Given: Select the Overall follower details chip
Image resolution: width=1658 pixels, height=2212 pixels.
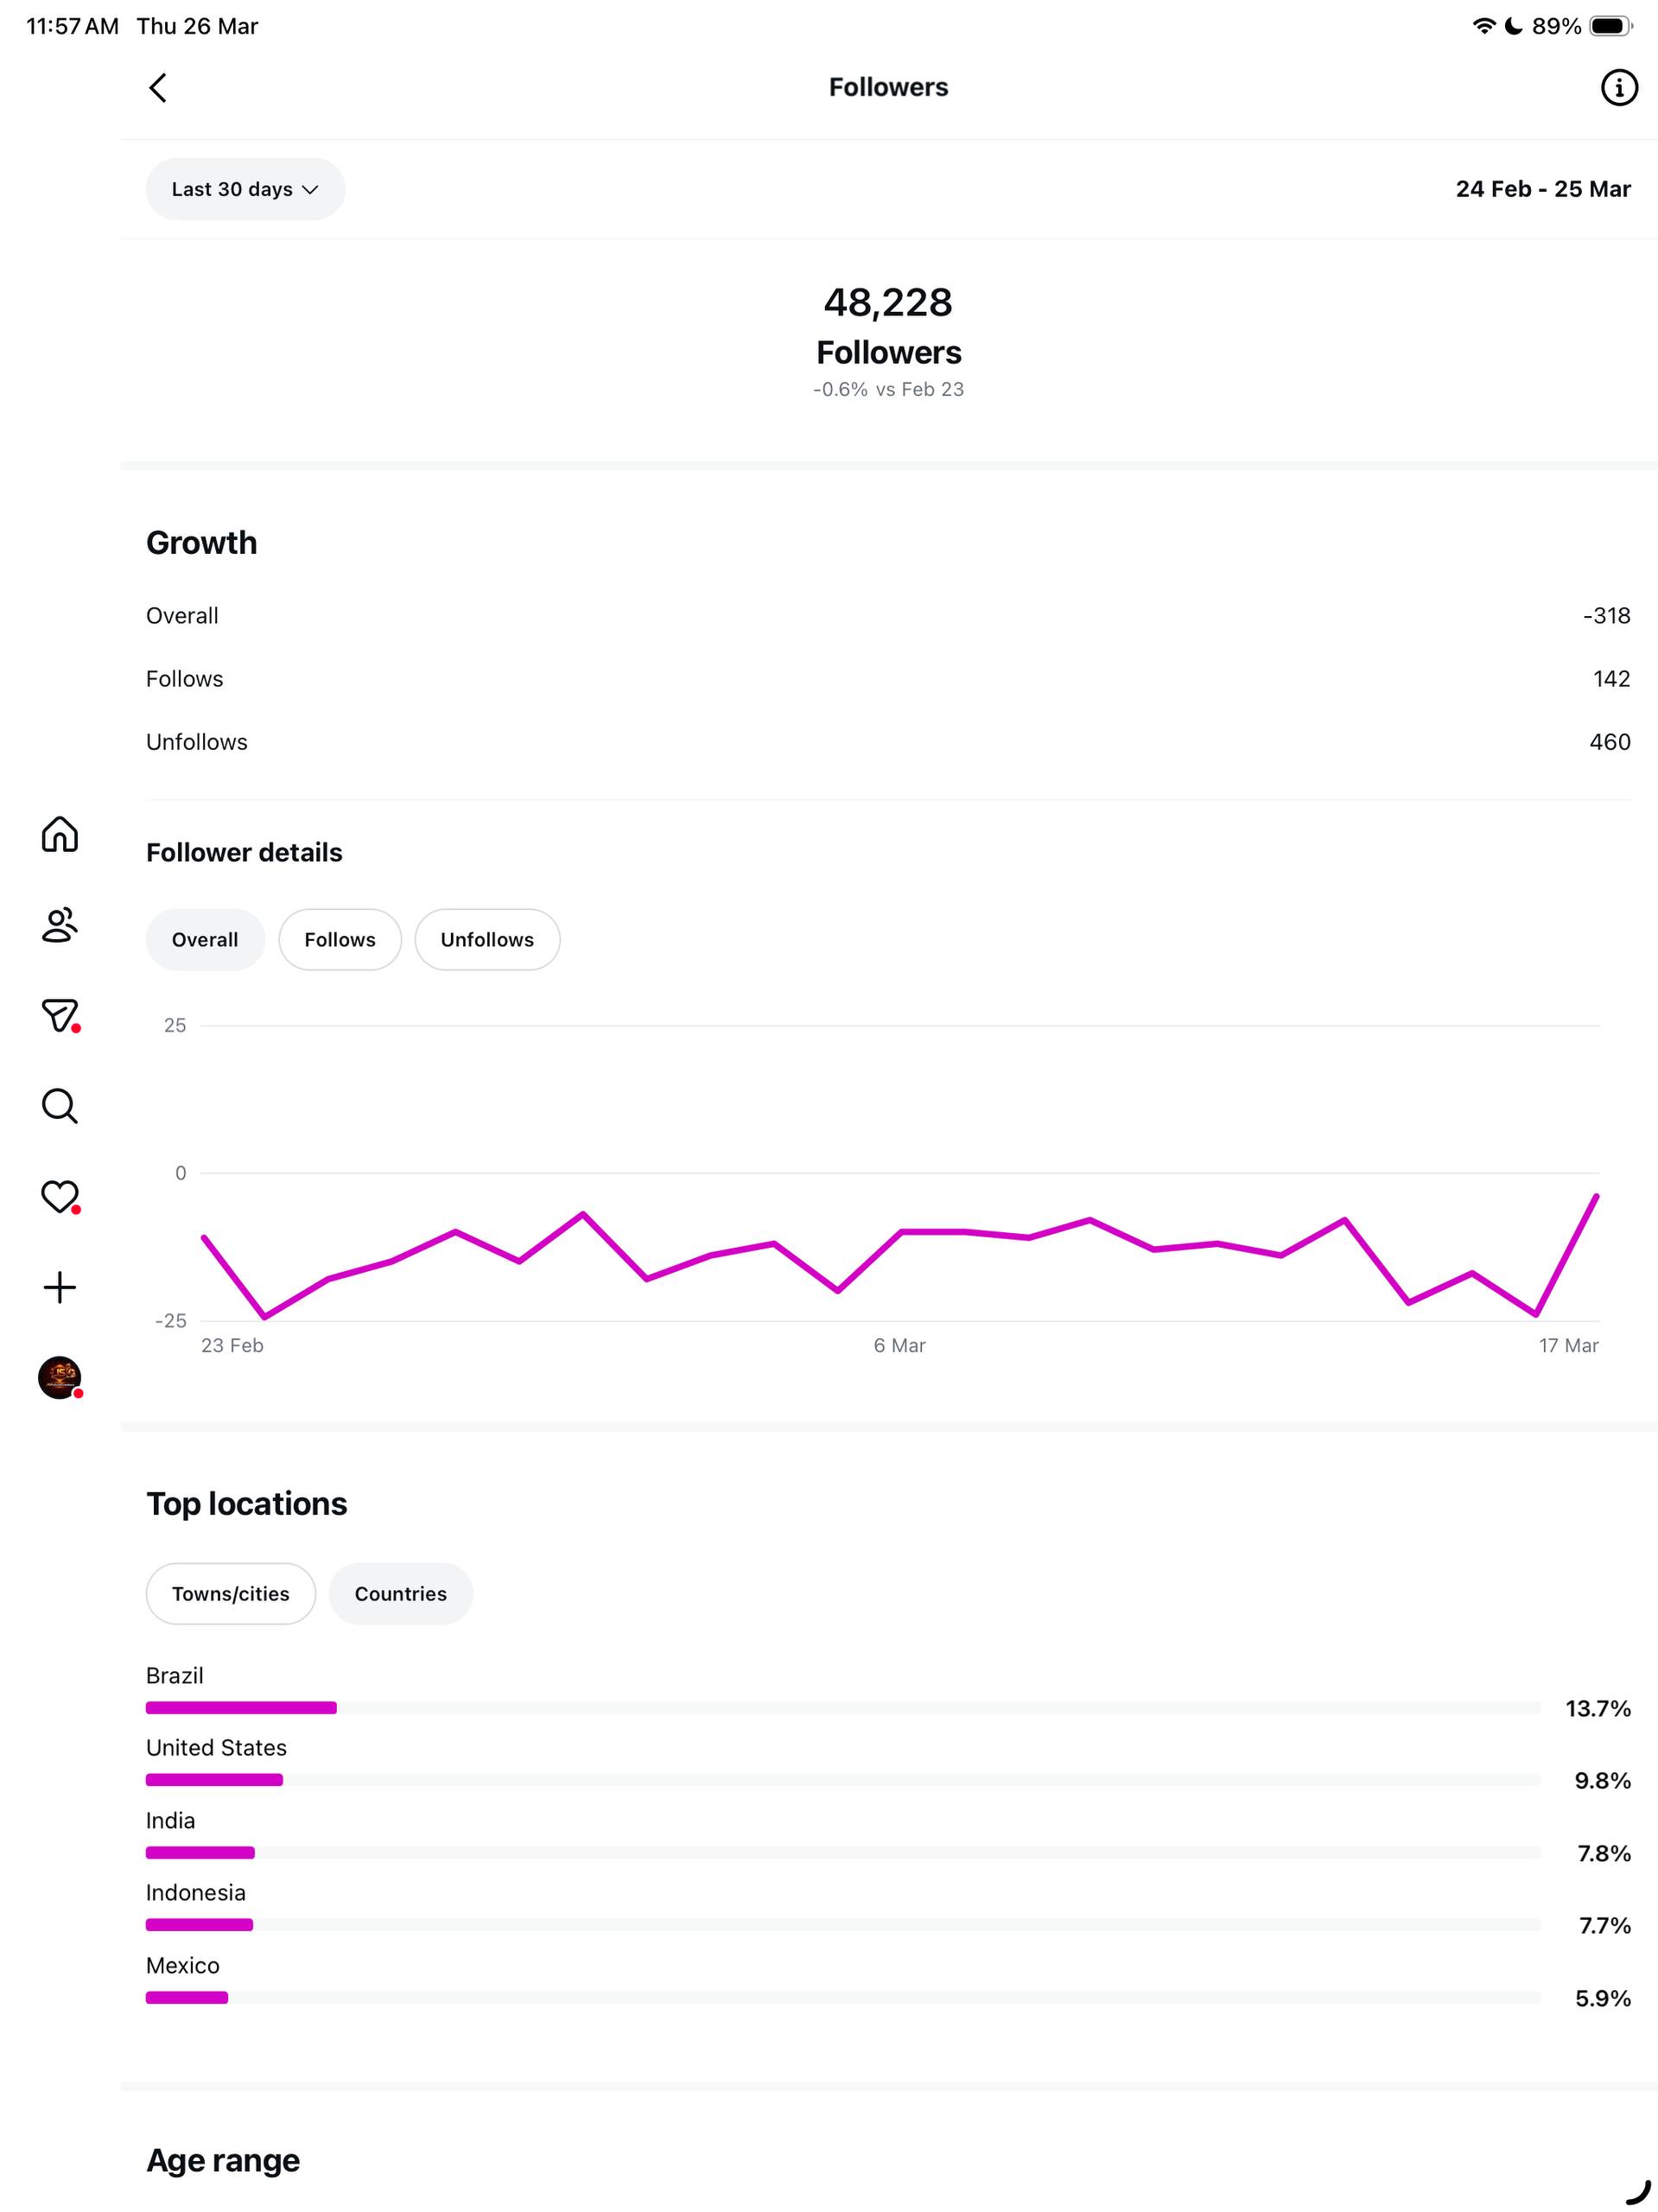Looking at the screenshot, I should (205, 939).
